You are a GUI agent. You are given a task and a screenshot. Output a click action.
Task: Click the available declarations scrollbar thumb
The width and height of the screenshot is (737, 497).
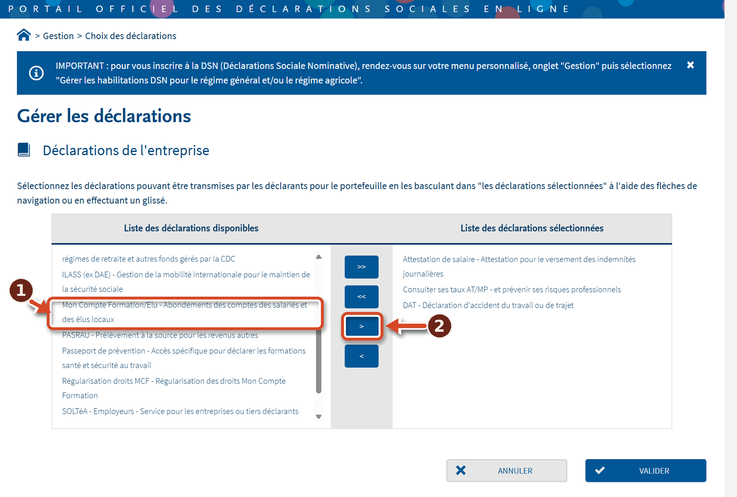pos(319,362)
